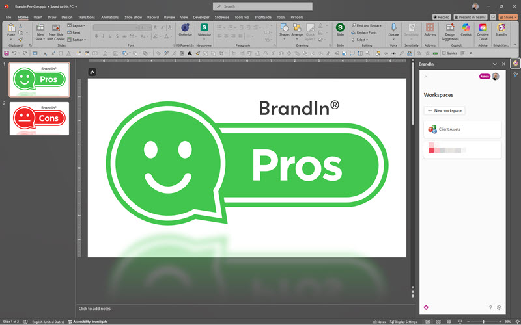Select the Cons slide thumbnail
Viewport: 521px width, 325px height.
(40, 118)
